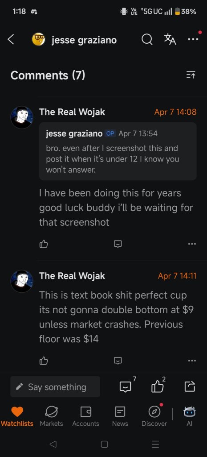Change the comments sort order icon
This screenshot has height=457, width=207.
[191, 75]
